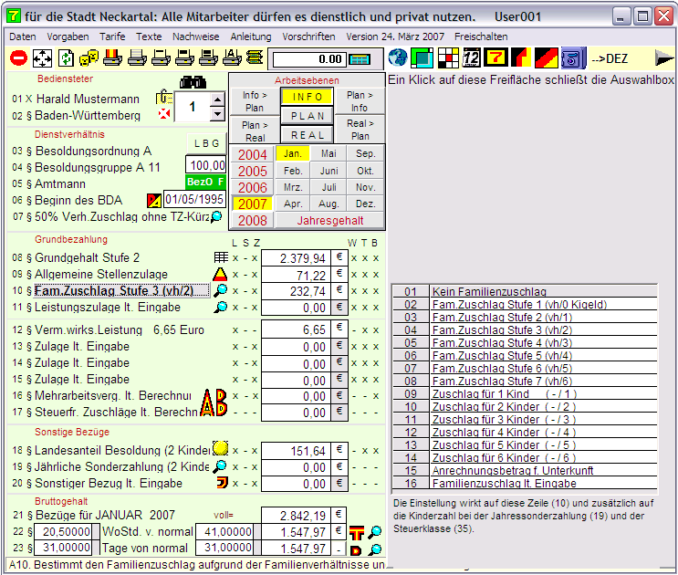Image resolution: width=678 pixels, height=575 pixels.
Task: Open the Nachweise menu
Action: (196, 37)
